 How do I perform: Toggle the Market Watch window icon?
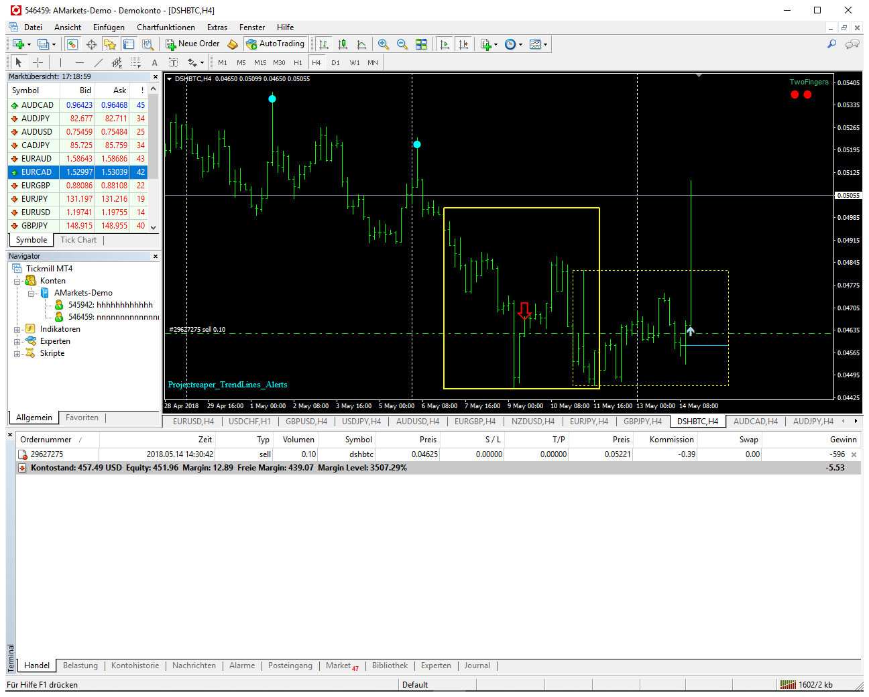point(72,44)
